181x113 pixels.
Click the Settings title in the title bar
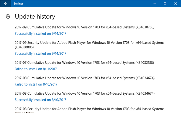click(18, 4)
